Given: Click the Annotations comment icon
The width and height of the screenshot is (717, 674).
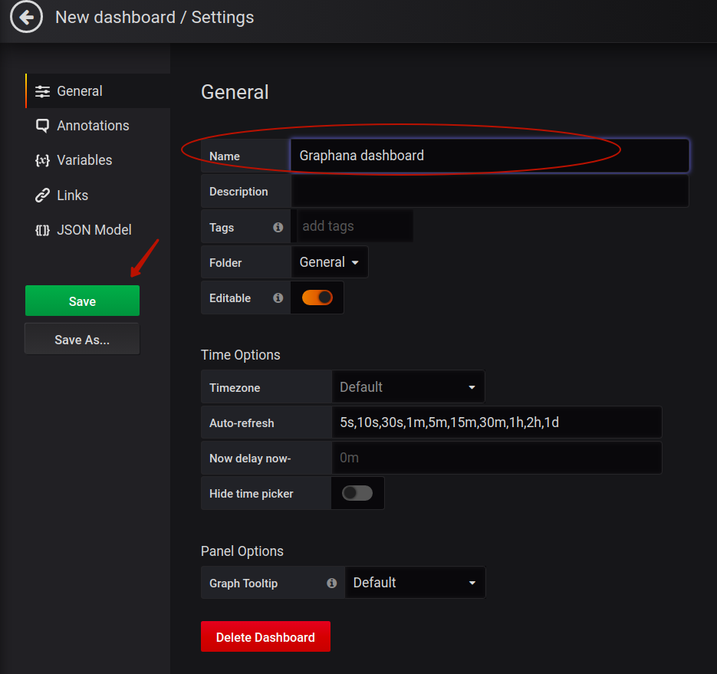Looking at the screenshot, I should tap(42, 126).
